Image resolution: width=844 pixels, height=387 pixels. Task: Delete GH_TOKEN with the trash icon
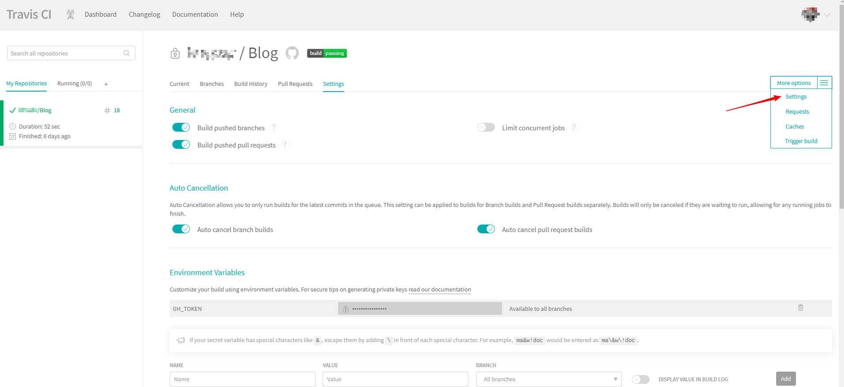coord(800,308)
